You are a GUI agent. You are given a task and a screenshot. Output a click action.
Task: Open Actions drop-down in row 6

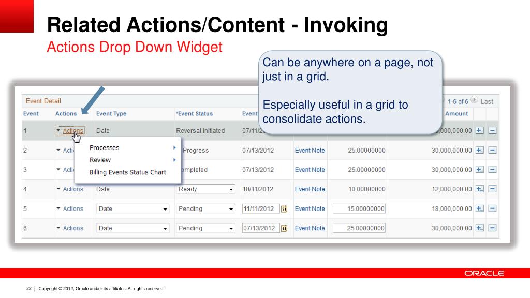point(70,228)
